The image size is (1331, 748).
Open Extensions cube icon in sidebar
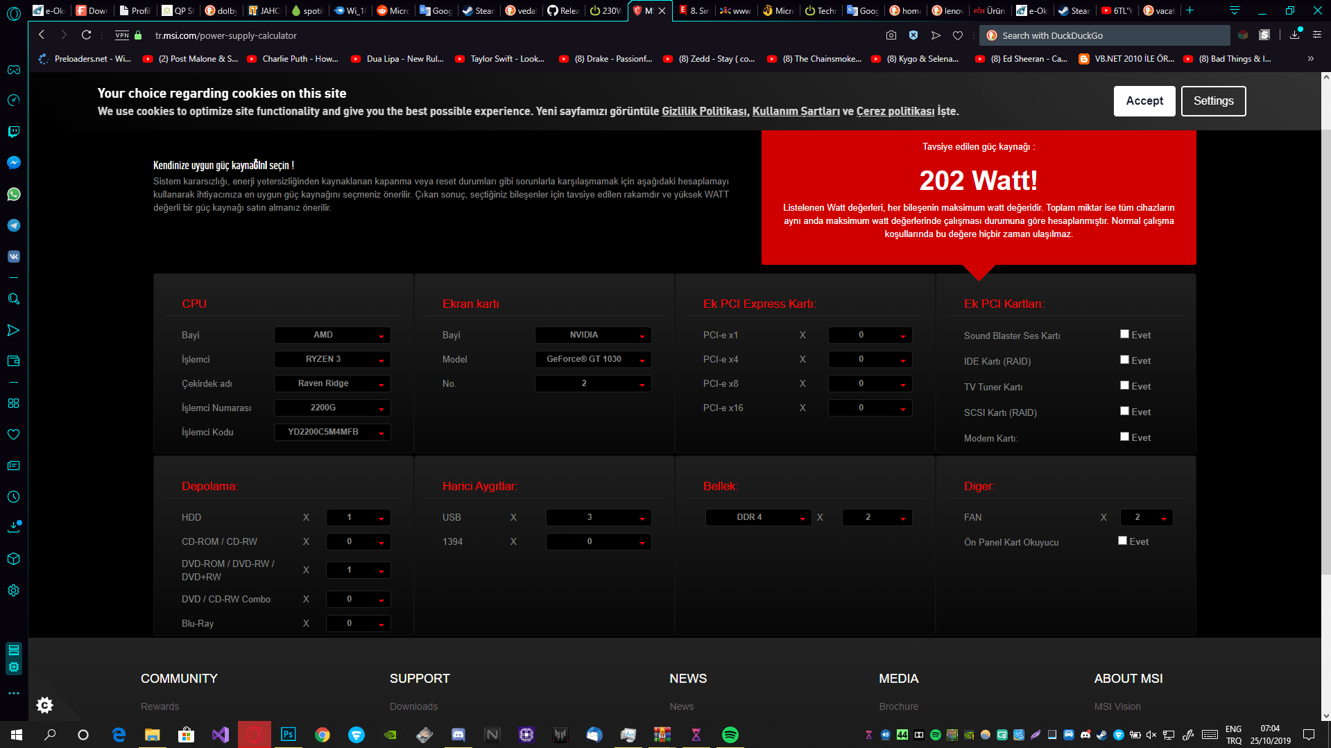click(13, 559)
